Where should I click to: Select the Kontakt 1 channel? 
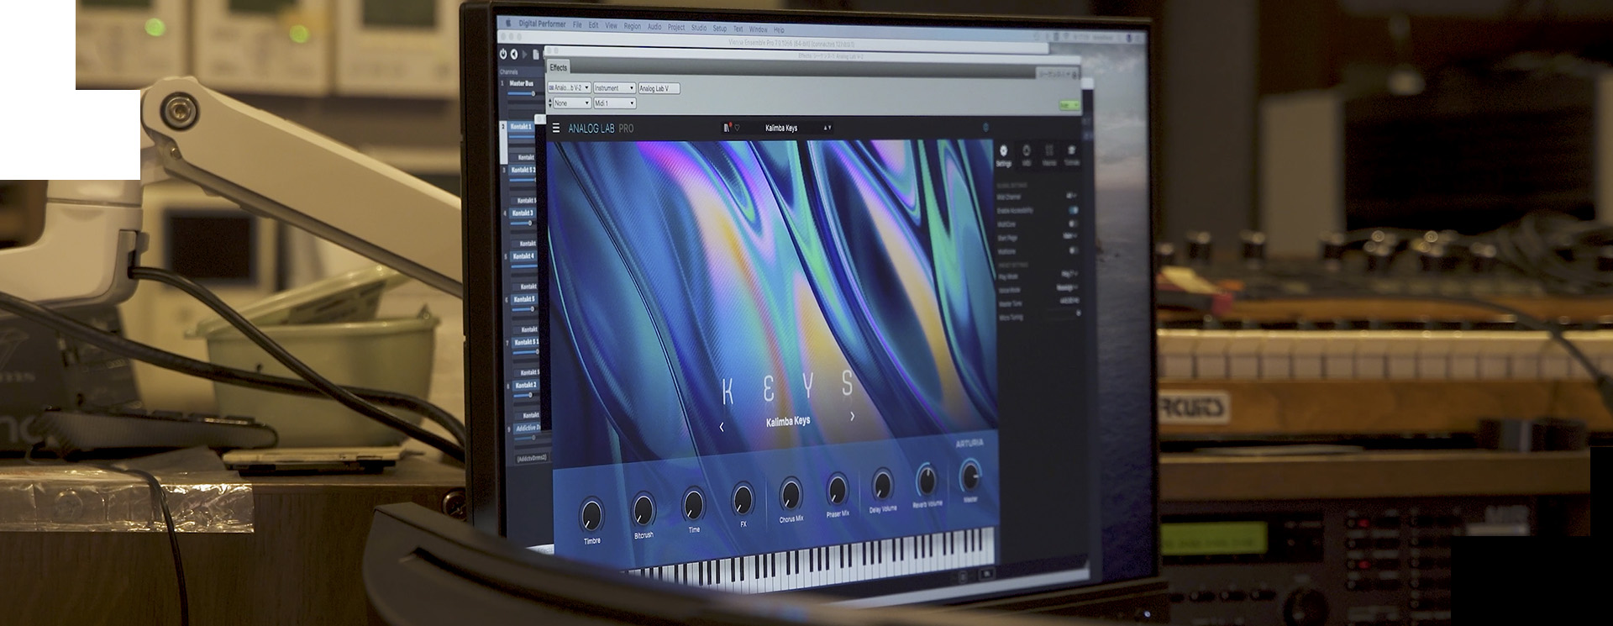click(x=521, y=127)
